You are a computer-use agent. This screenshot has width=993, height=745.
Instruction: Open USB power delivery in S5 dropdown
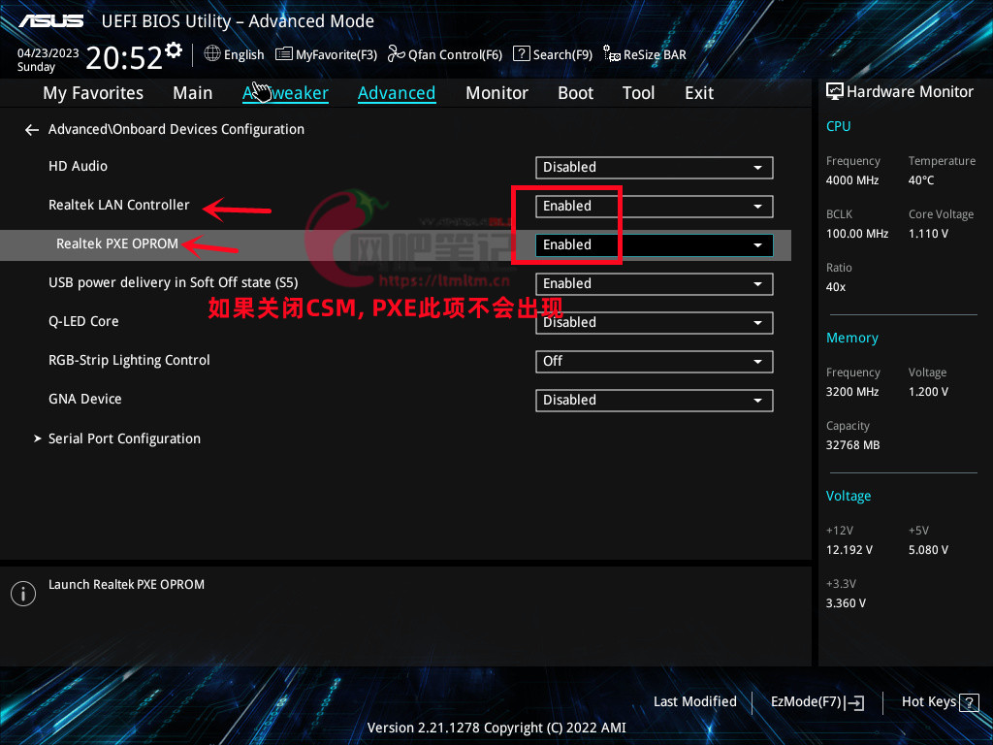[x=655, y=284]
